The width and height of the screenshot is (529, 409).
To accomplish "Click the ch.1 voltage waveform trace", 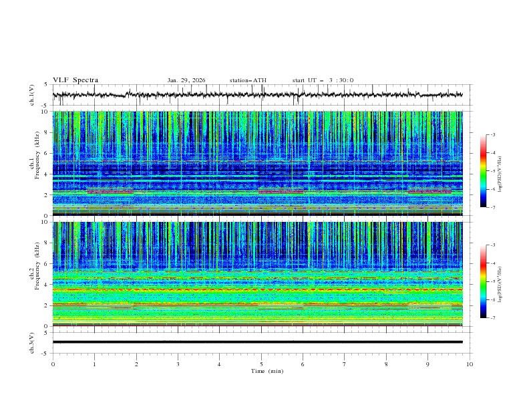I will click(x=258, y=95).
